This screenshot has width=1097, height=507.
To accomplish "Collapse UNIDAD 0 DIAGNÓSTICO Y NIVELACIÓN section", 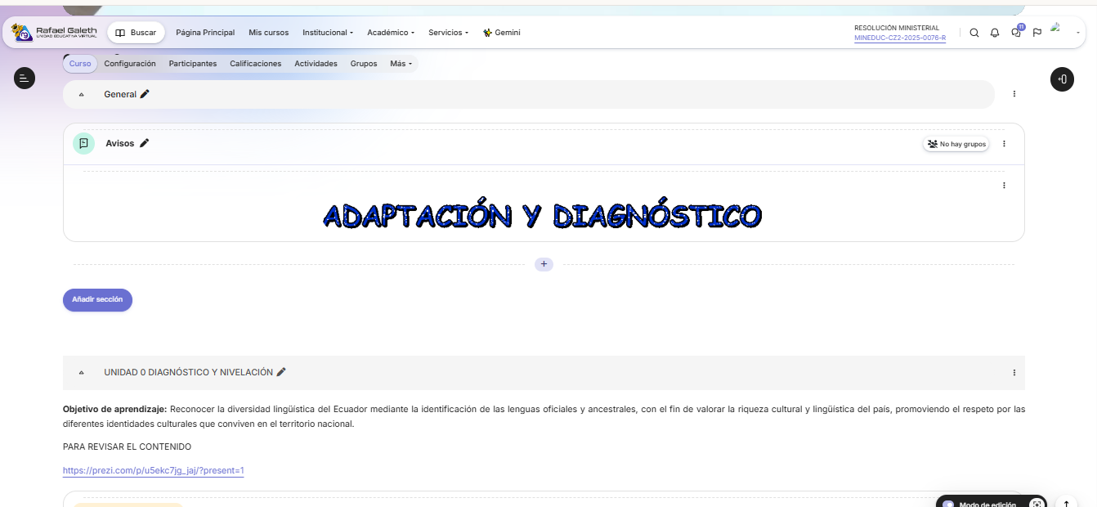I will tap(81, 373).
